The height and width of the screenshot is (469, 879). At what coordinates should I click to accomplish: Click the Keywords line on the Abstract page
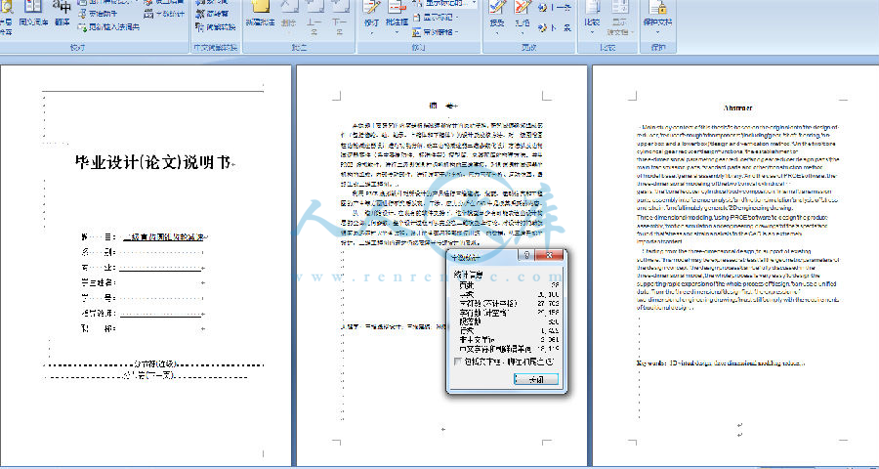pos(721,362)
